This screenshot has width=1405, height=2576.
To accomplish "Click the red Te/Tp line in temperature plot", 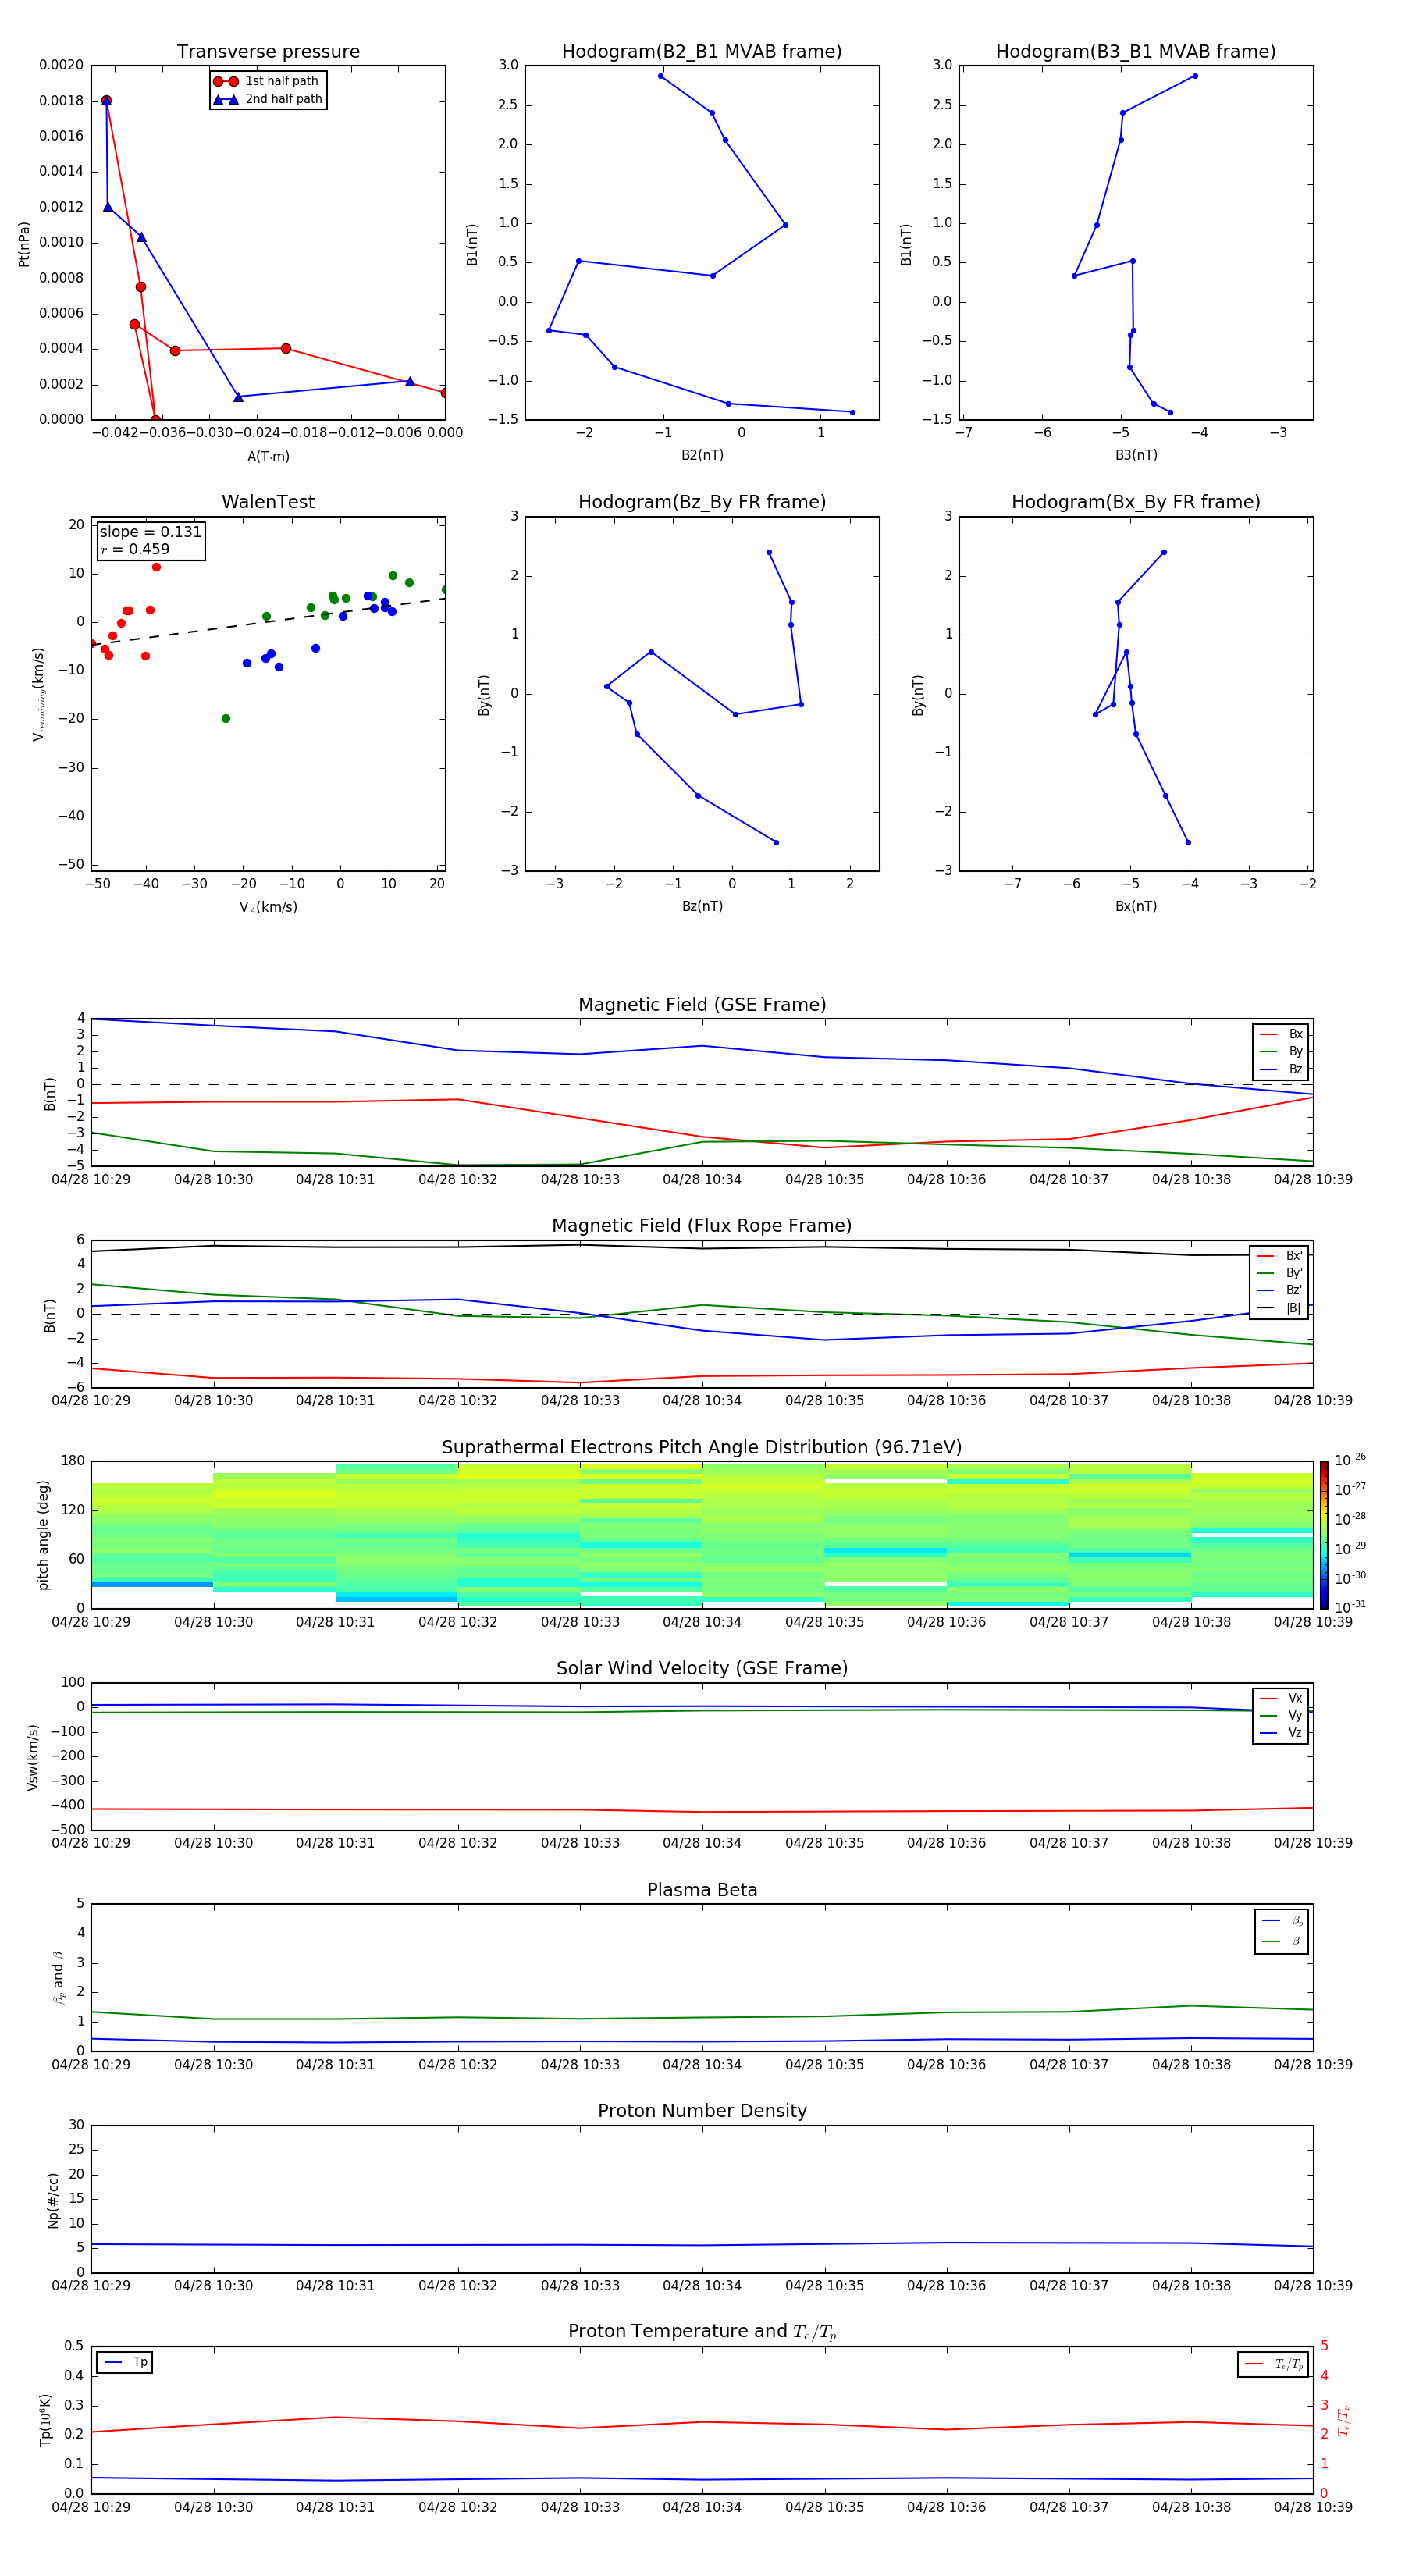I will 702,2422.
